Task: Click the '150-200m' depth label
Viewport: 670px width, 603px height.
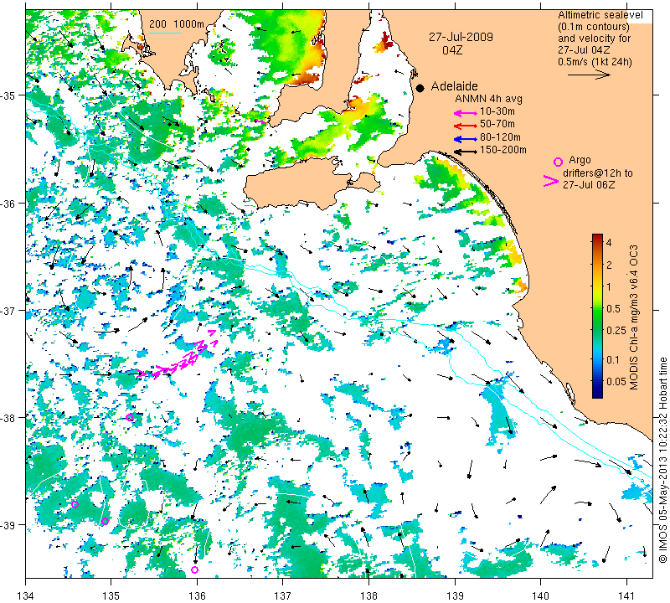Action: point(503,150)
